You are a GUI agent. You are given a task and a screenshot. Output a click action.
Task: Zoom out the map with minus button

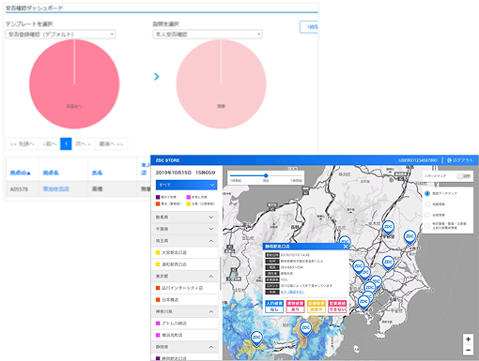click(x=468, y=350)
